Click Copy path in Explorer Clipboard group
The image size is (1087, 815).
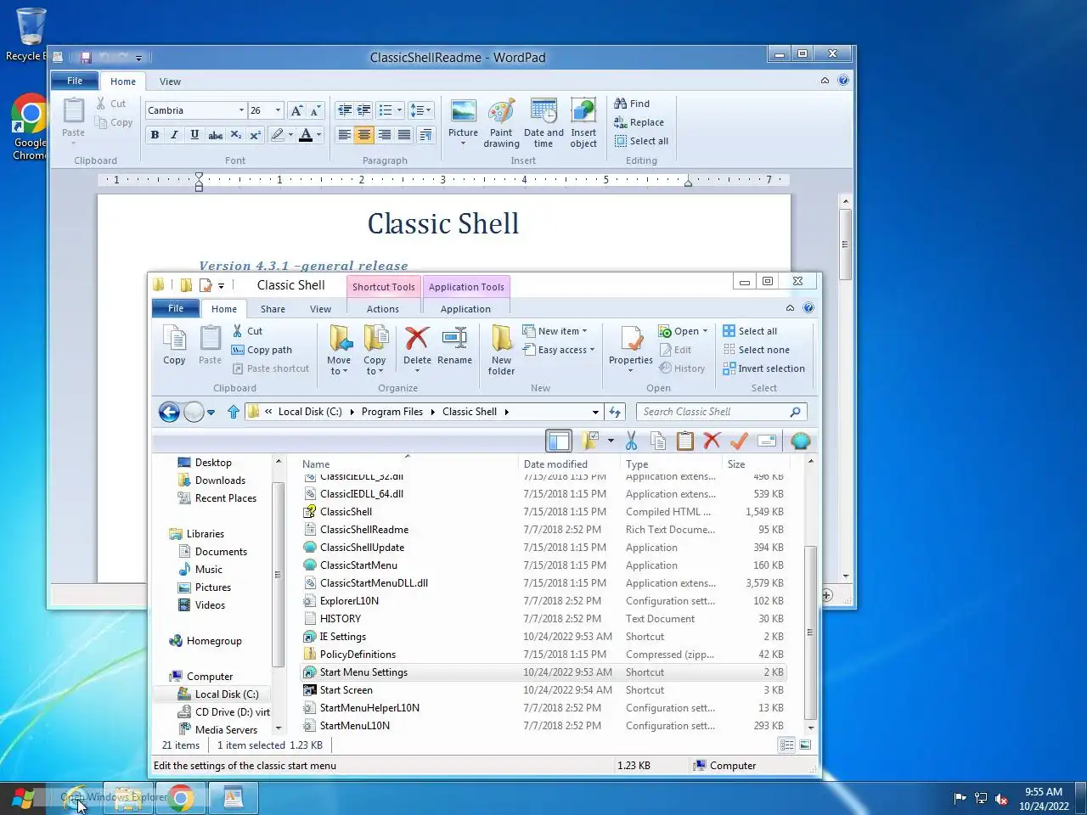coord(262,350)
